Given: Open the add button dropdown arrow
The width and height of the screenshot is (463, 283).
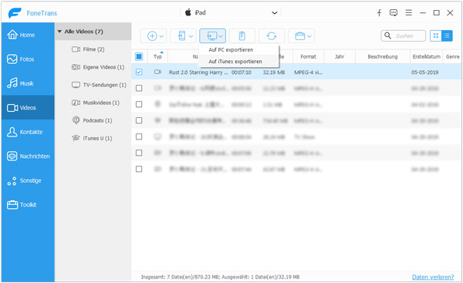Looking at the screenshot, I should pos(161,36).
